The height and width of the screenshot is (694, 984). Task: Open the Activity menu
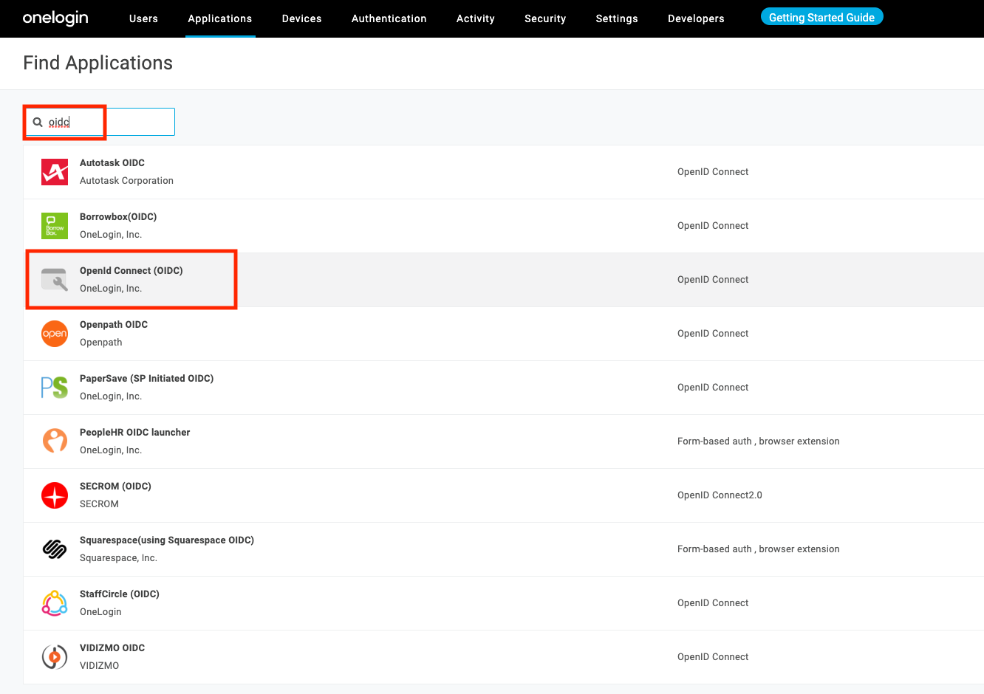pyautogui.click(x=476, y=18)
